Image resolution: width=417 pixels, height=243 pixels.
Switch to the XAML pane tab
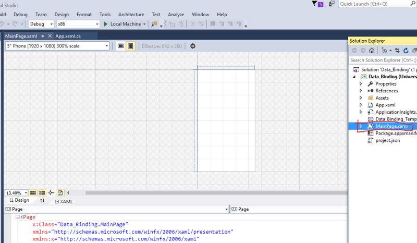(64, 201)
